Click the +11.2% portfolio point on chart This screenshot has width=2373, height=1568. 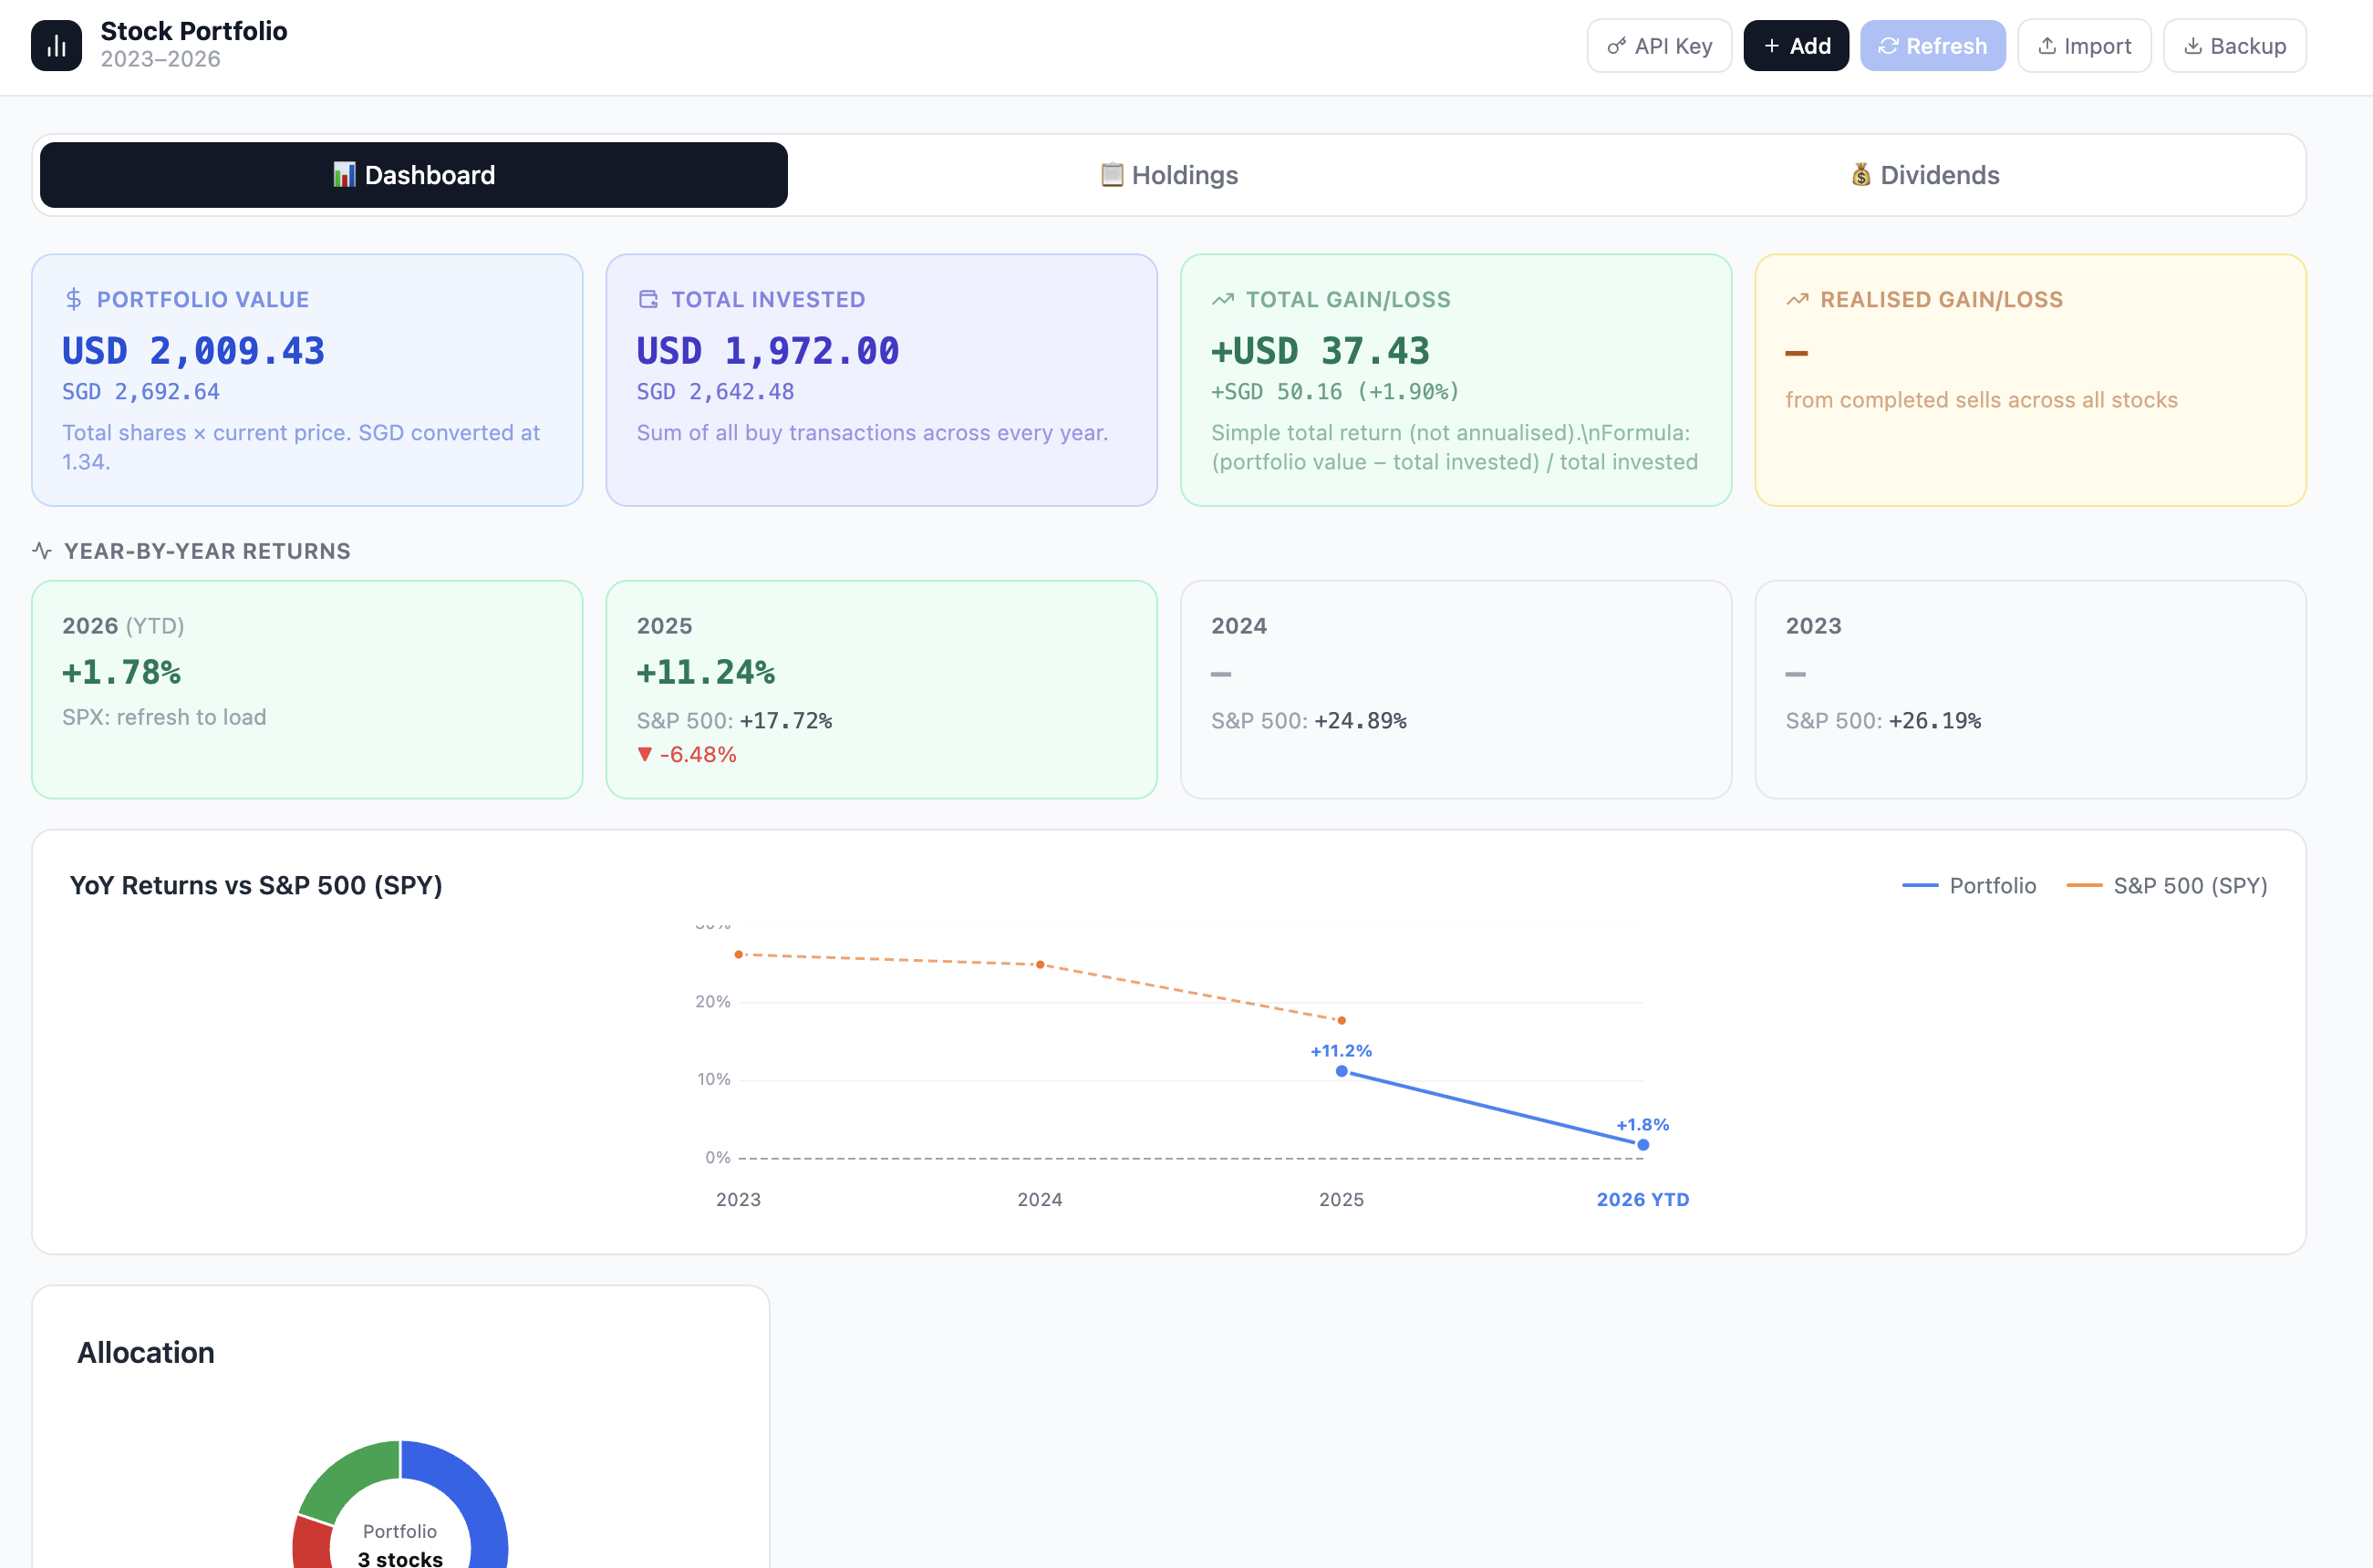point(1342,1071)
